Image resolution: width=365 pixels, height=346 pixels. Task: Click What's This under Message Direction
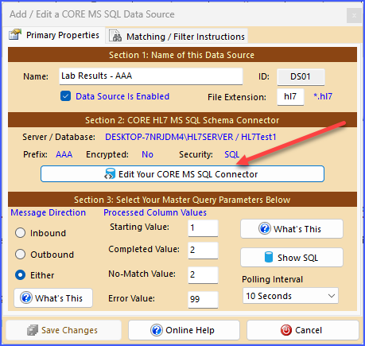(x=53, y=297)
